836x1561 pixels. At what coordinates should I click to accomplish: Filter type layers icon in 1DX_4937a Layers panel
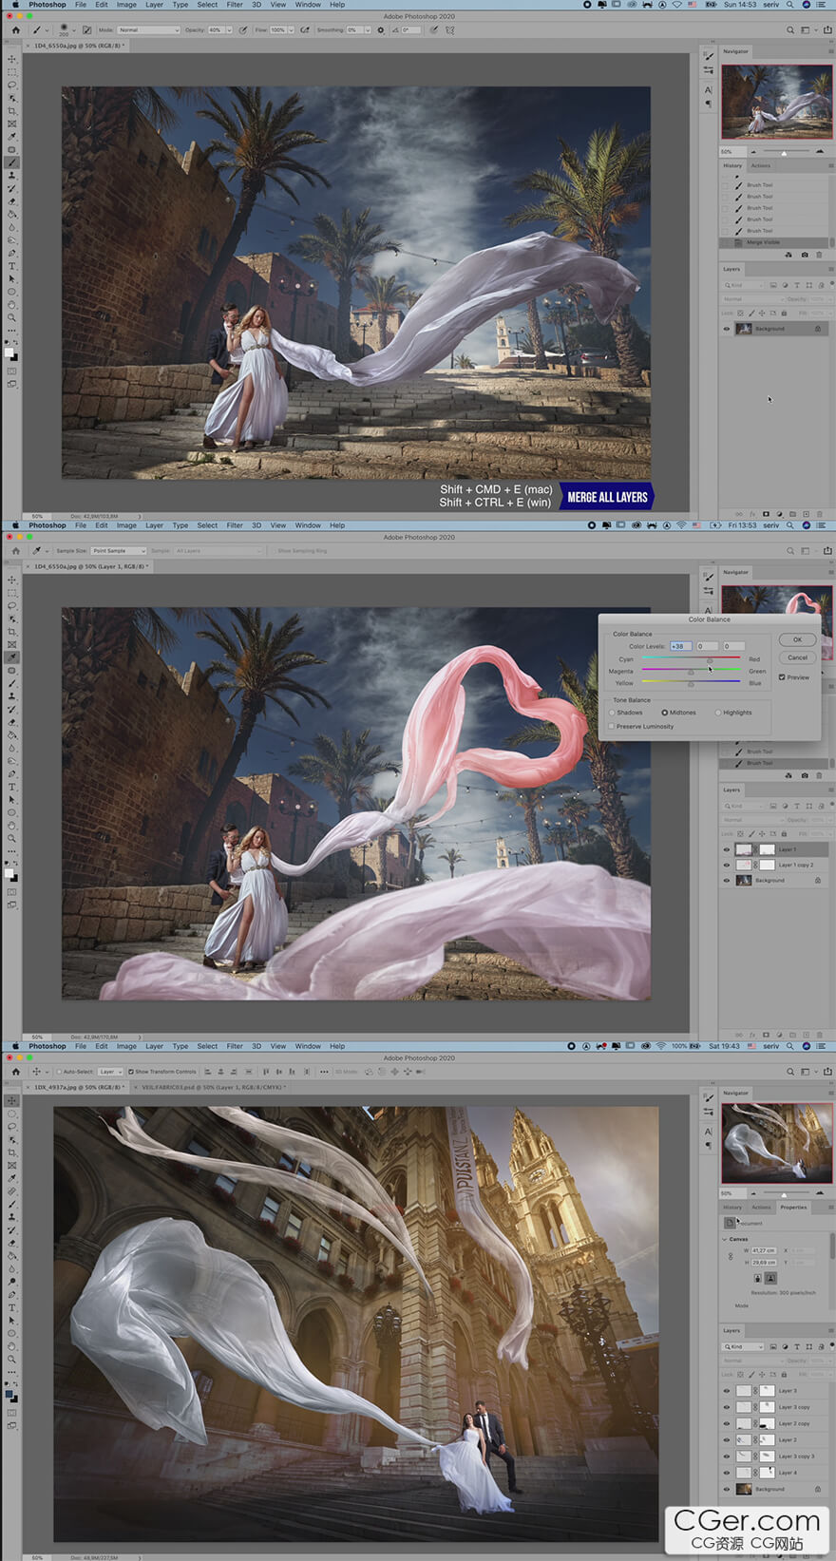[798, 1346]
